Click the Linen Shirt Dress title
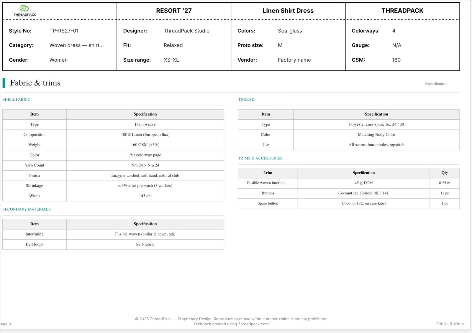472x333 pixels. (288, 11)
